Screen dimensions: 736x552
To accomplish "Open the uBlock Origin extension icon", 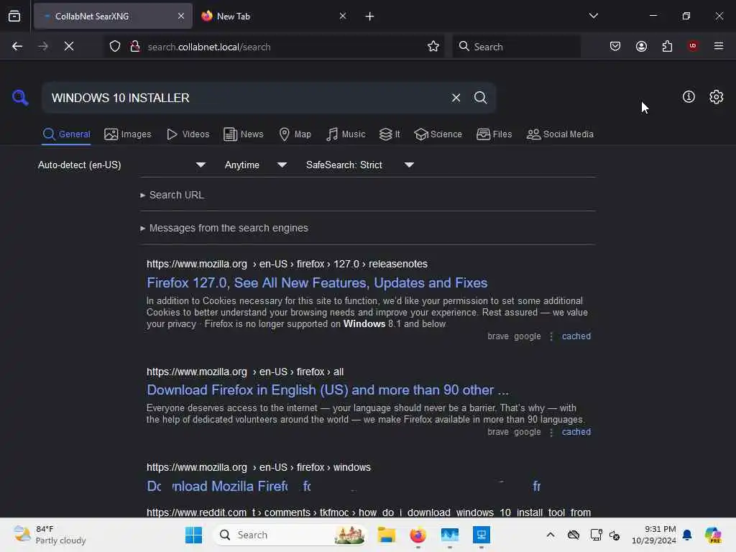I will pos(693,46).
